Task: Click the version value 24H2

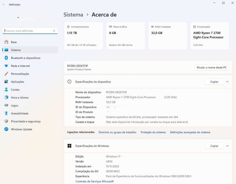Action: point(109,161)
